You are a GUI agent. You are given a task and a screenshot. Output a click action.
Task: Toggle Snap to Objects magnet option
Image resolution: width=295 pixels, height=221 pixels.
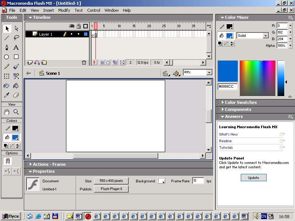[8, 161]
